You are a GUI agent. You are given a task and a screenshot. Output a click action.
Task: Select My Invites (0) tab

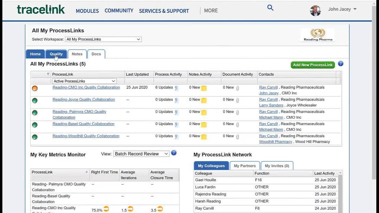click(x=277, y=166)
